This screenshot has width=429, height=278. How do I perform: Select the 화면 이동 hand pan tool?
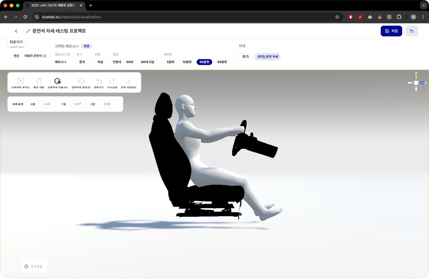[x=39, y=81]
